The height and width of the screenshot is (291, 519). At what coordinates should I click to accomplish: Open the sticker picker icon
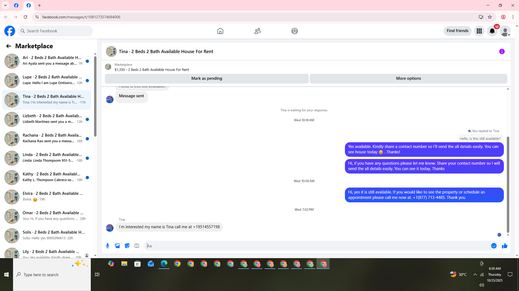[x=127, y=246]
